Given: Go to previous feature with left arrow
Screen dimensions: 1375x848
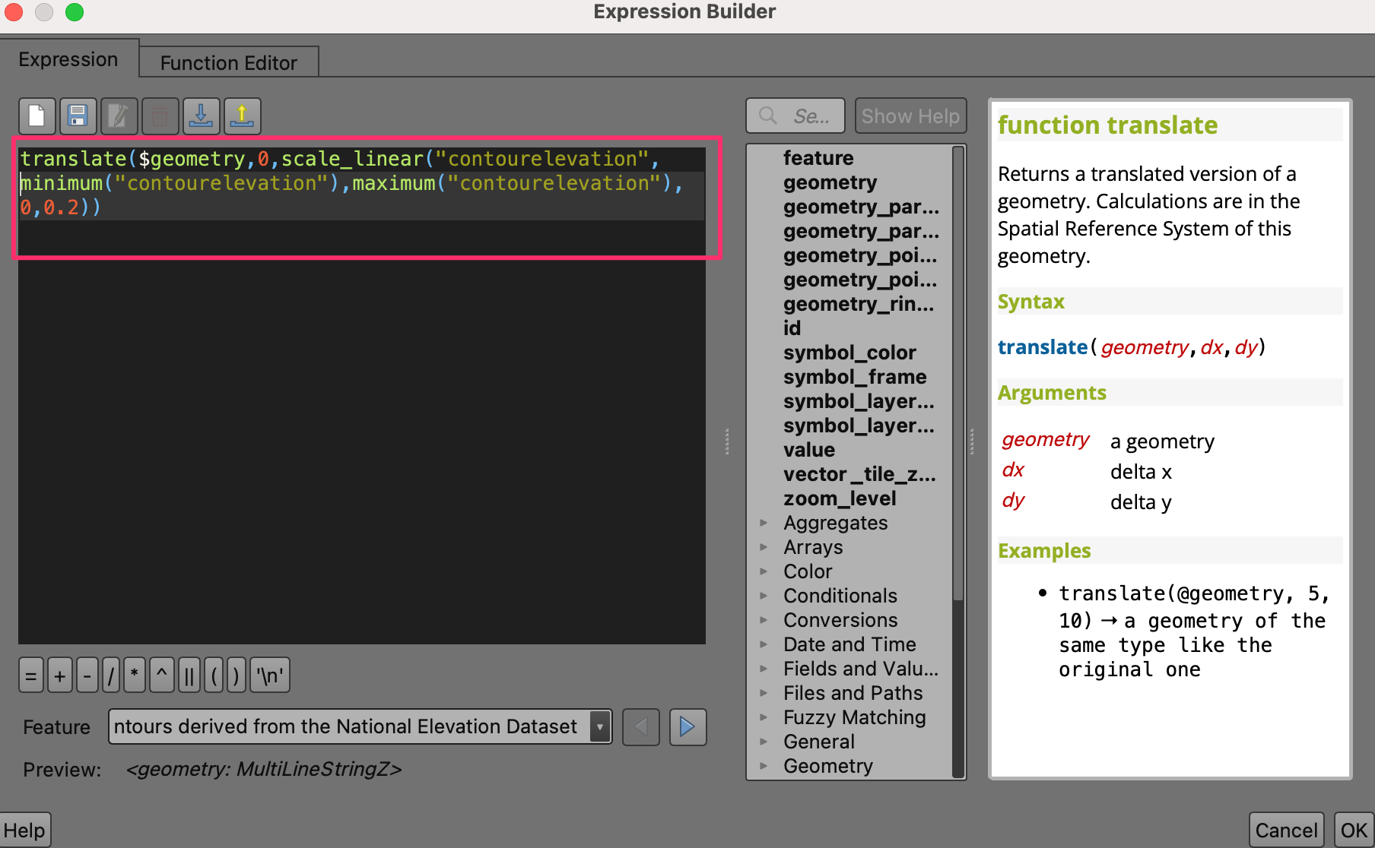Looking at the screenshot, I should [640, 727].
